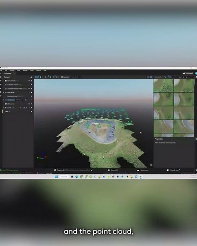Toggle visibility of Input cameras

32,81
